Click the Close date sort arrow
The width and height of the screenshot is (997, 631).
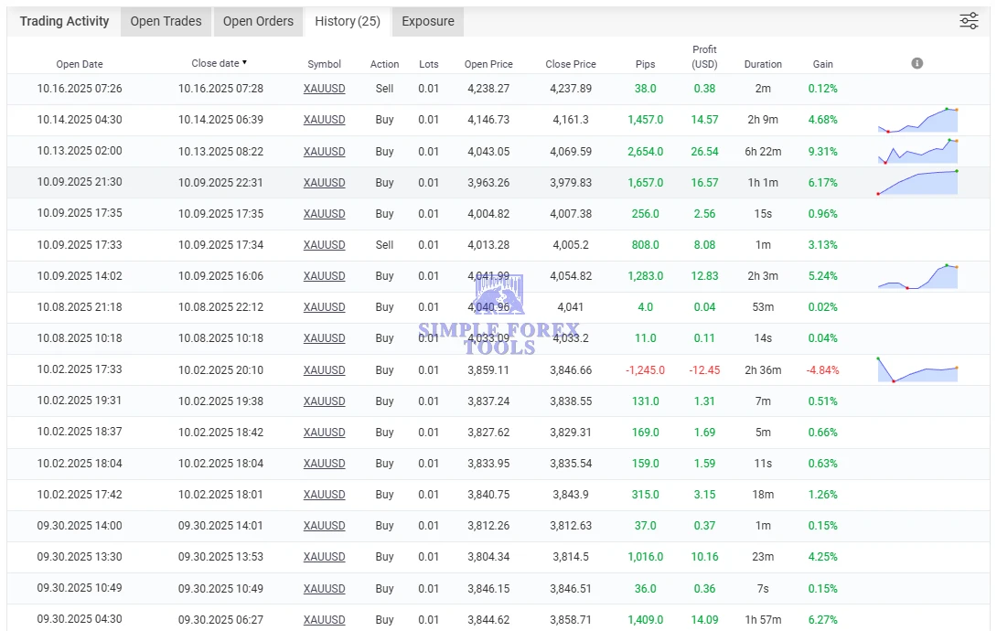[244, 63]
